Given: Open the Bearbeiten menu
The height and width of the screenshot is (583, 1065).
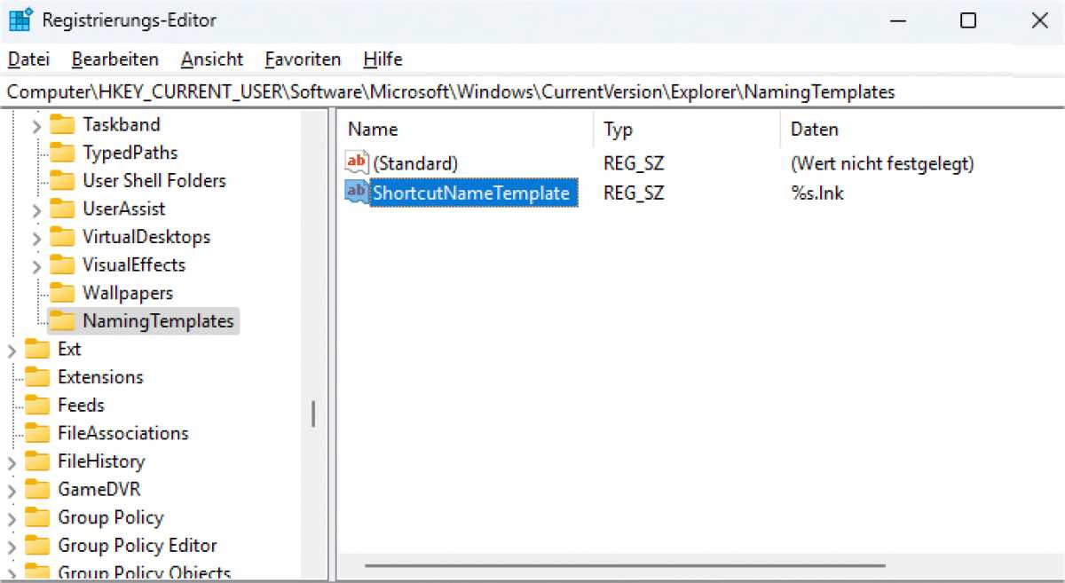Looking at the screenshot, I should 115,59.
